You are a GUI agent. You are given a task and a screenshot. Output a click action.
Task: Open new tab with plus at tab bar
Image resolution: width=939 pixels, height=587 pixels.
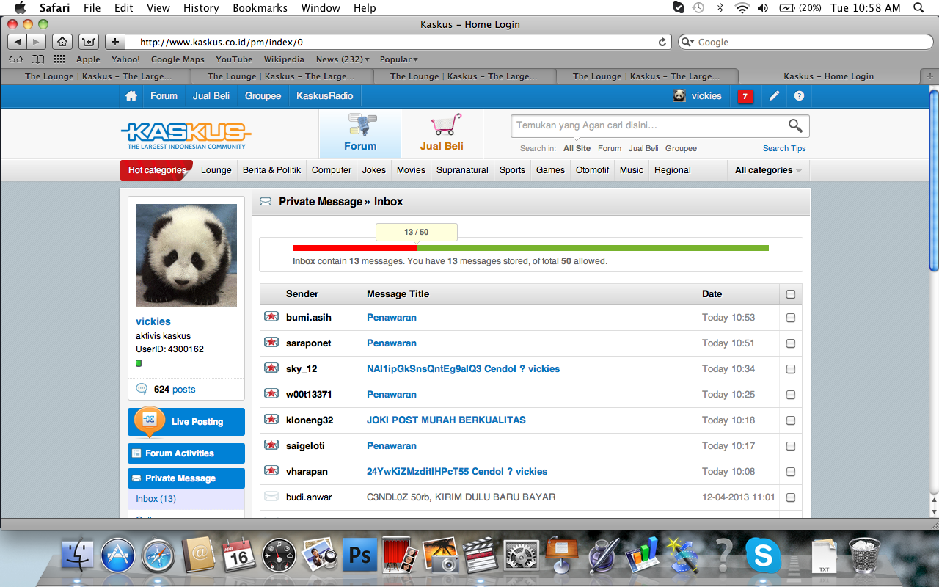click(x=929, y=76)
